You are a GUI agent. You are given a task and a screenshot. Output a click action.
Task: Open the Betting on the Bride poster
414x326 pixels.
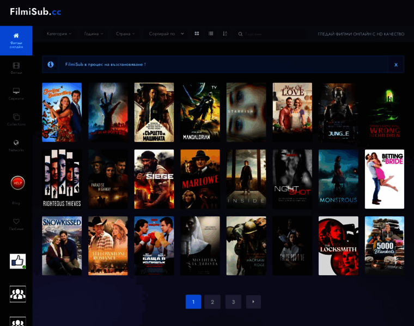click(385, 179)
